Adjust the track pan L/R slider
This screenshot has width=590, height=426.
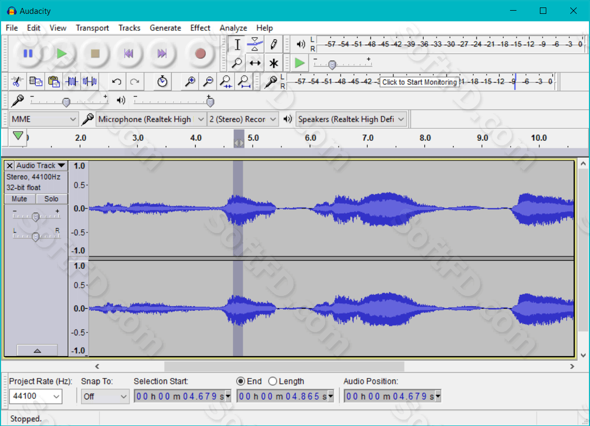[35, 237]
